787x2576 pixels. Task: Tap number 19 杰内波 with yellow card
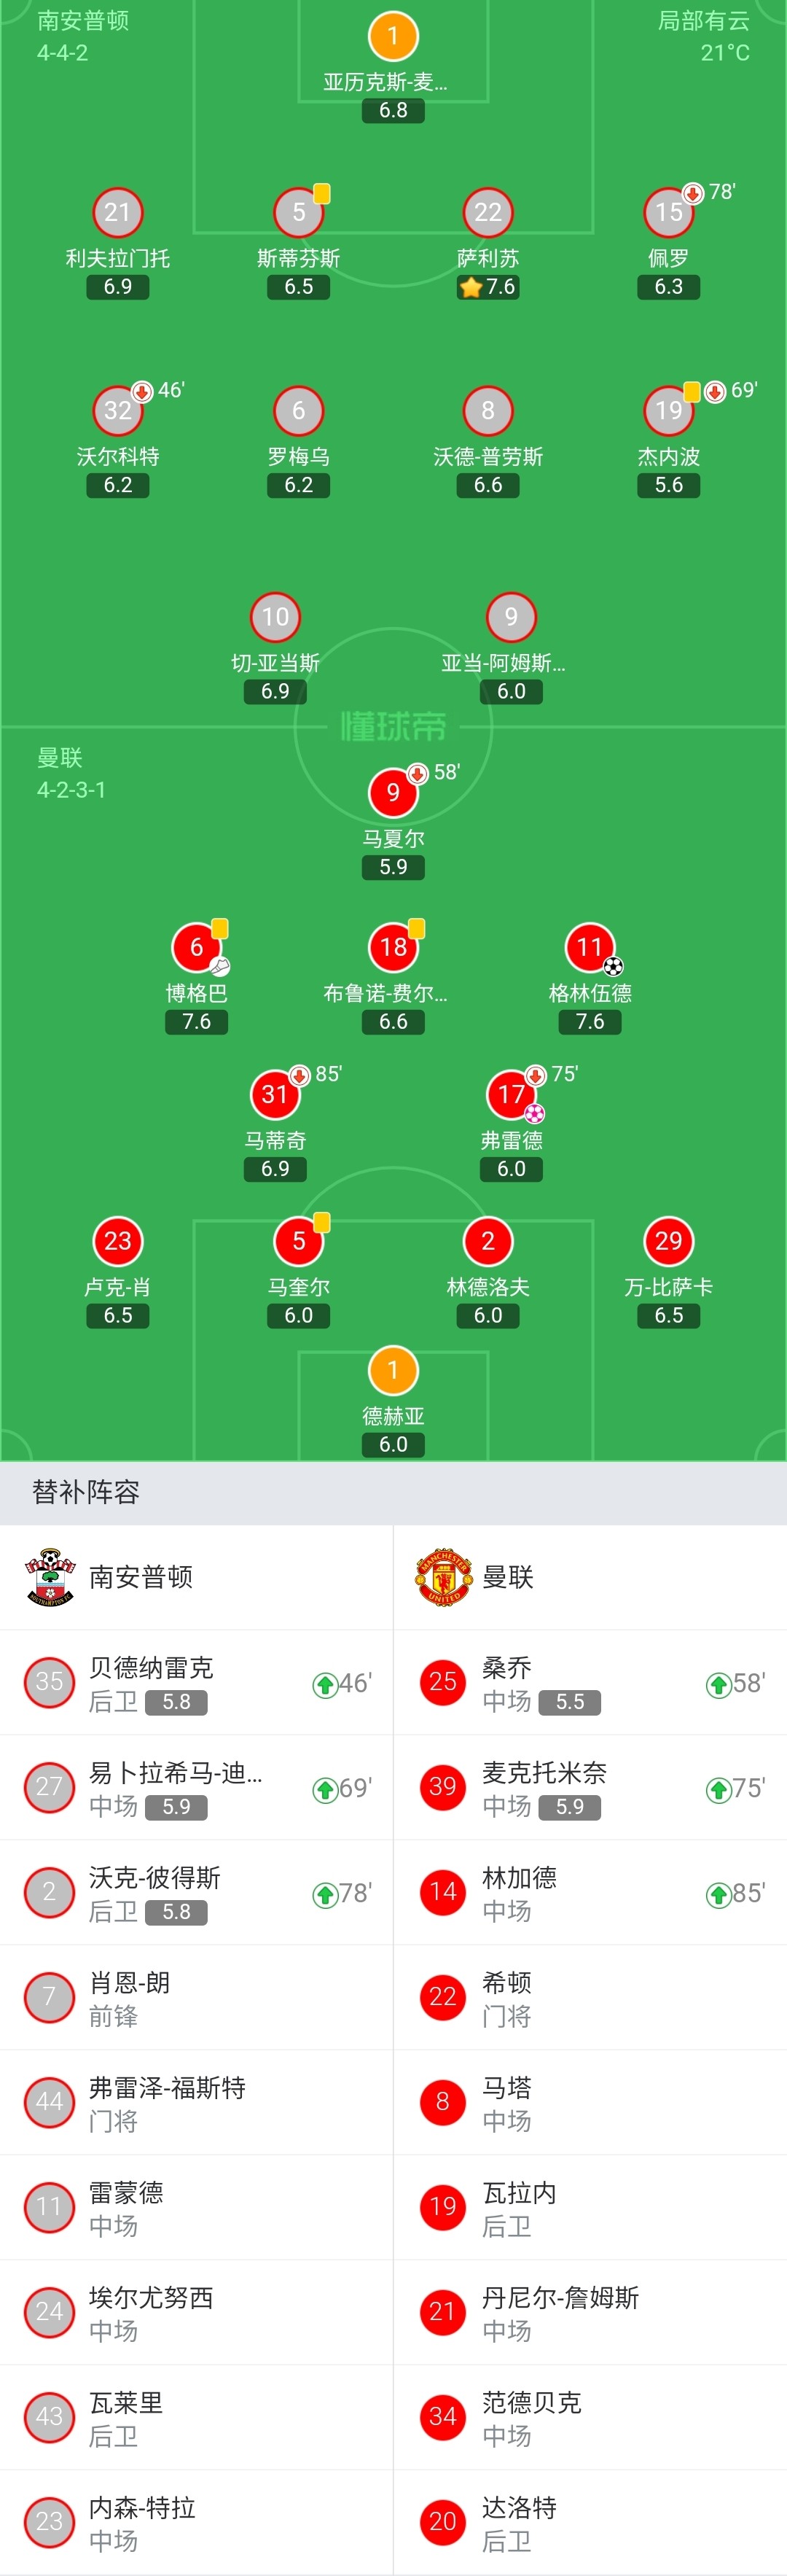point(669,410)
